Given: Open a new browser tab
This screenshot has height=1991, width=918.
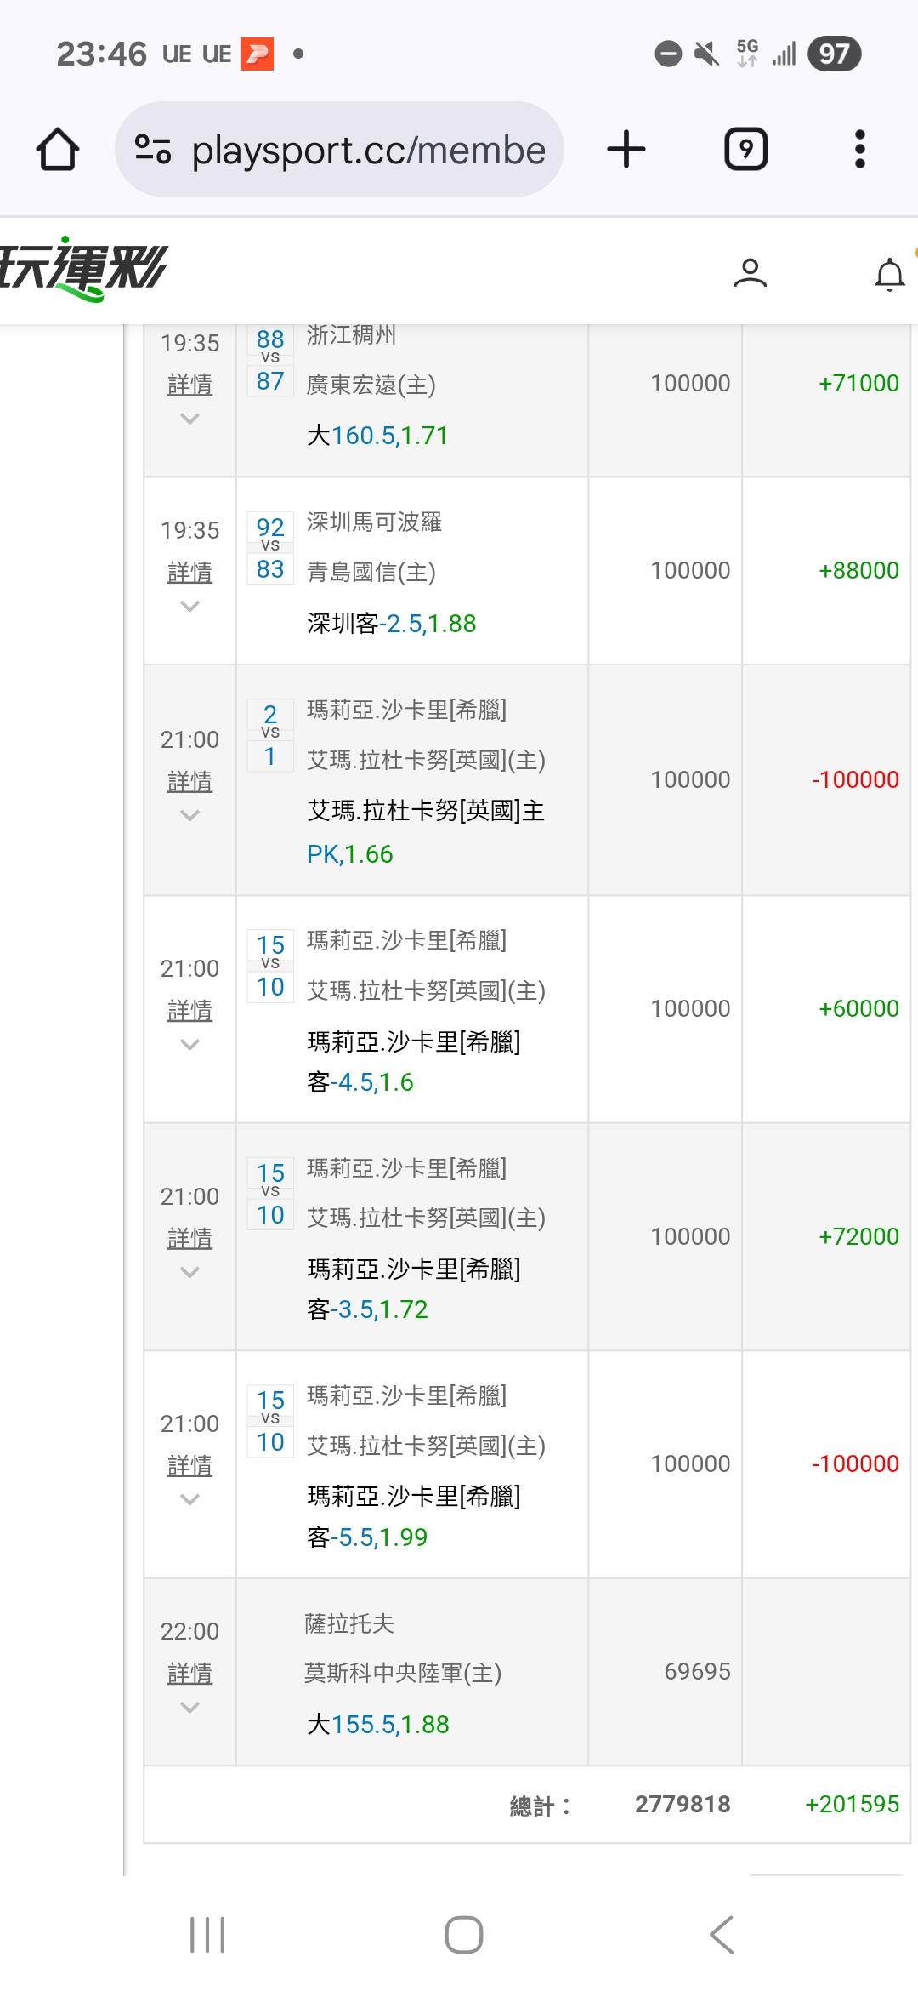Looking at the screenshot, I should 626,150.
